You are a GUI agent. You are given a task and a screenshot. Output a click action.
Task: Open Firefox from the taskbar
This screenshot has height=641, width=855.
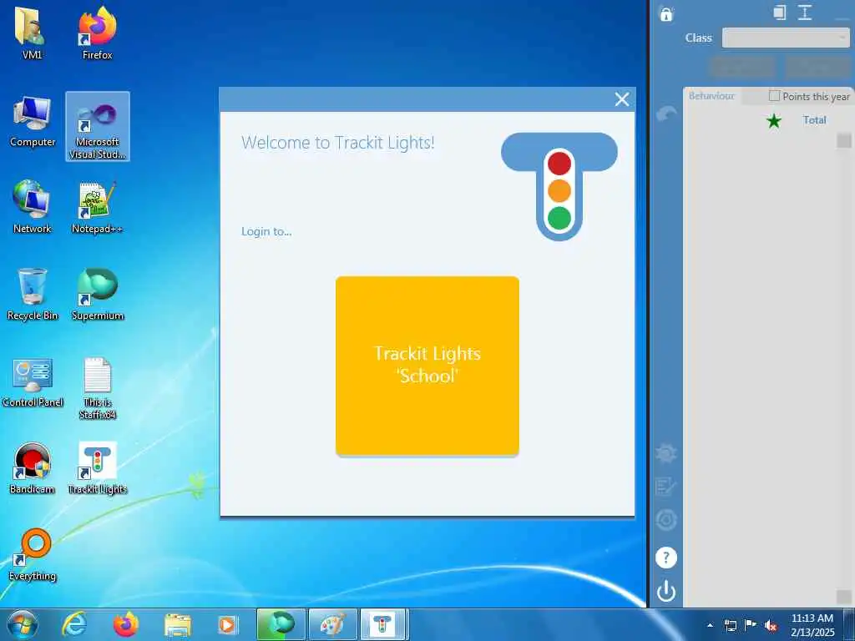125,624
